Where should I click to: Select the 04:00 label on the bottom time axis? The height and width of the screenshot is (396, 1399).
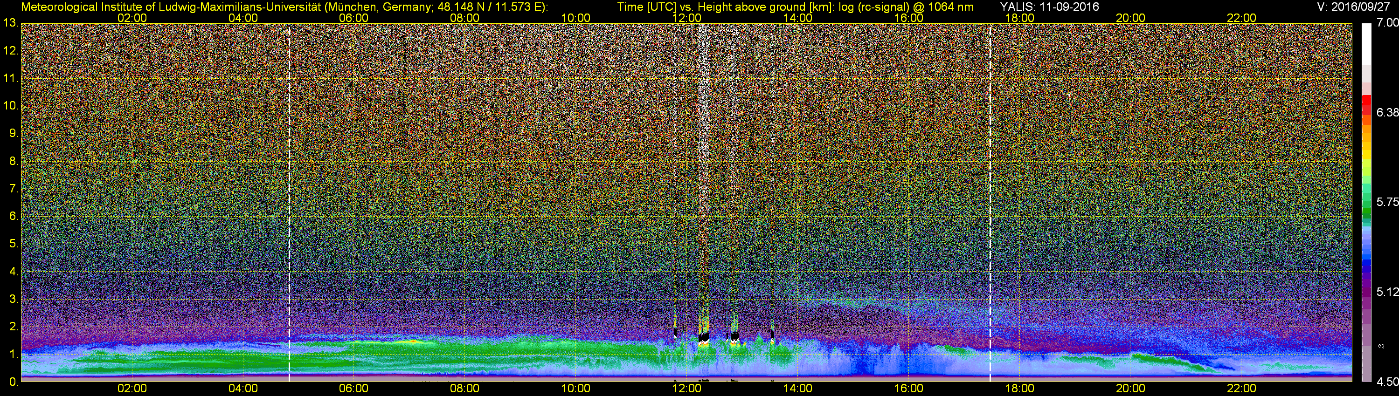coord(243,389)
